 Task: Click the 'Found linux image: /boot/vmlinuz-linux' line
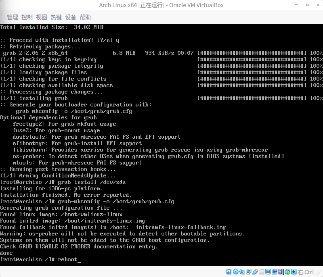click(61, 214)
